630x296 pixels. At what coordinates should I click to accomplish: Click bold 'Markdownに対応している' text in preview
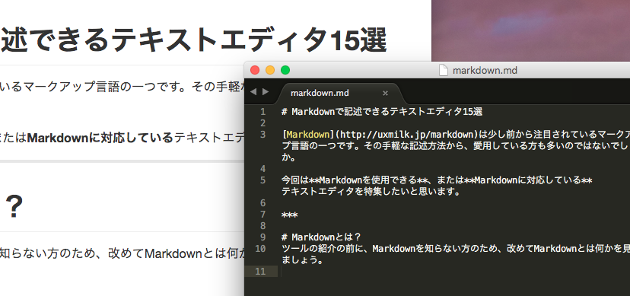[x=100, y=138]
